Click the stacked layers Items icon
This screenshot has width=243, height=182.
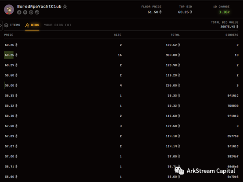[x=6, y=25]
